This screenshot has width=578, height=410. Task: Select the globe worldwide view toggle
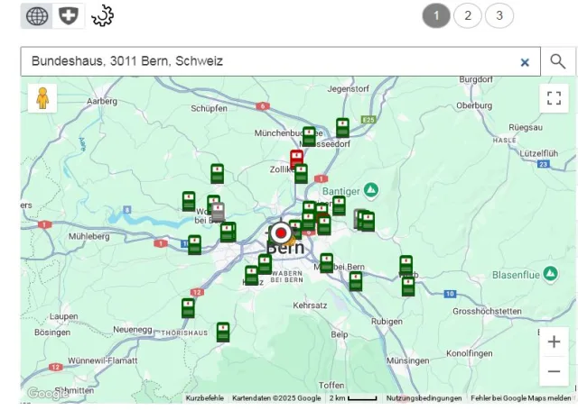37,16
